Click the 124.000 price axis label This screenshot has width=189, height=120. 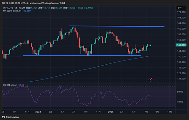click(x=181, y=78)
